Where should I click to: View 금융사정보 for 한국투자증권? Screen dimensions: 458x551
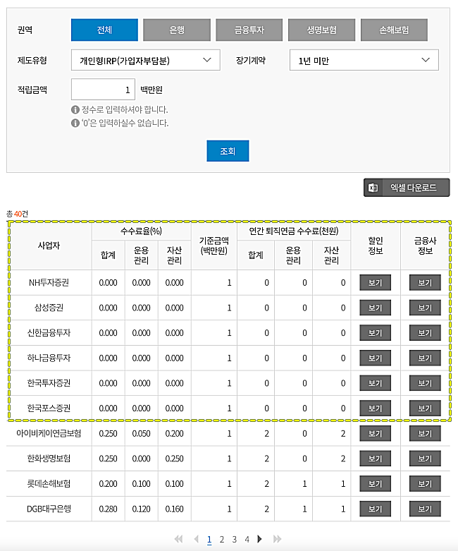(425, 383)
